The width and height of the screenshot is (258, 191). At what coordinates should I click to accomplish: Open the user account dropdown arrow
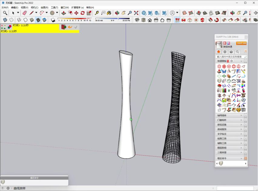[x=177, y=13]
